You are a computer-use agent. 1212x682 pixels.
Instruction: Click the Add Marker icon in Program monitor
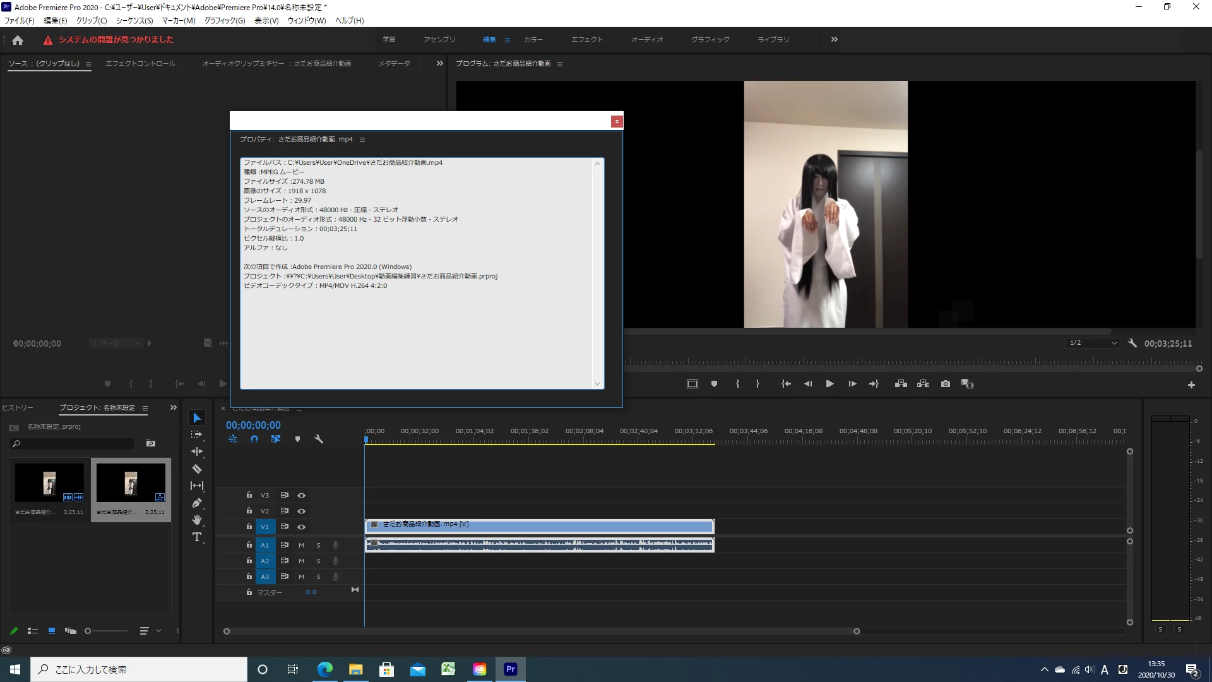[714, 384]
